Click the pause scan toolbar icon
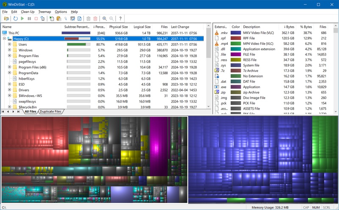The width and height of the screenshot is (339, 210). click(29, 19)
